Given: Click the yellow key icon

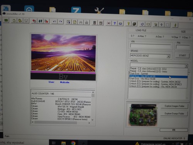Looking at the screenshot, I should point(128,24).
